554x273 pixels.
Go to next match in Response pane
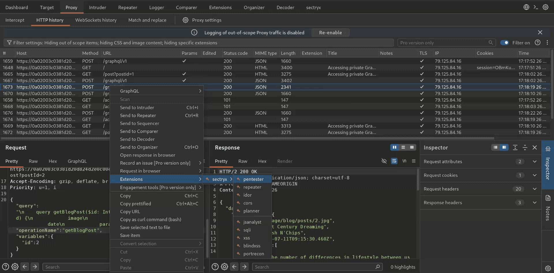[x=244, y=267]
